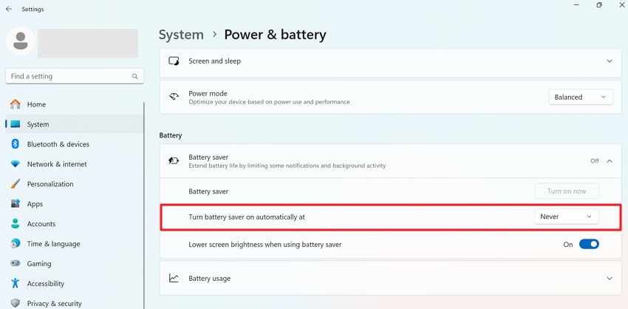Click the System breadcrumb link
The image size is (628, 309).
click(x=181, y=35)
